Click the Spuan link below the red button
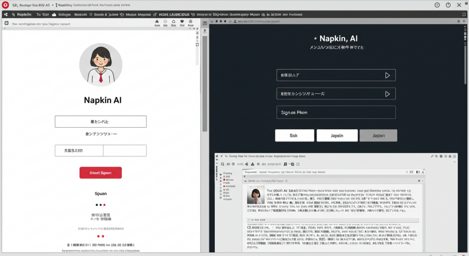The height and width of the screenshot is (256, 469). click(100, 194)
